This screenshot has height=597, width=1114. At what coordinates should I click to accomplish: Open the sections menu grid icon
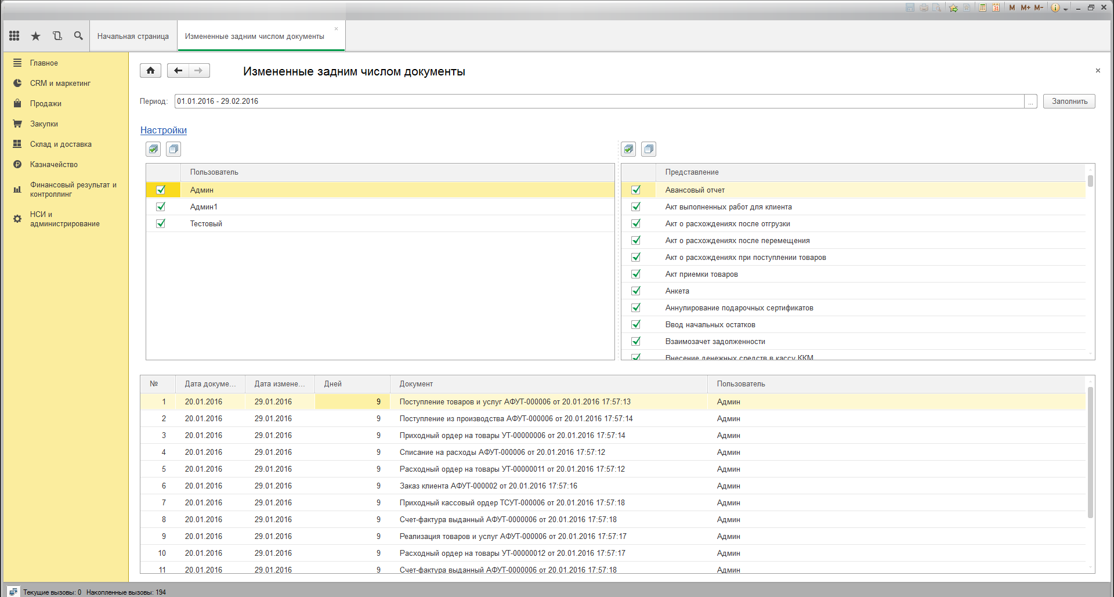(15, 36)
